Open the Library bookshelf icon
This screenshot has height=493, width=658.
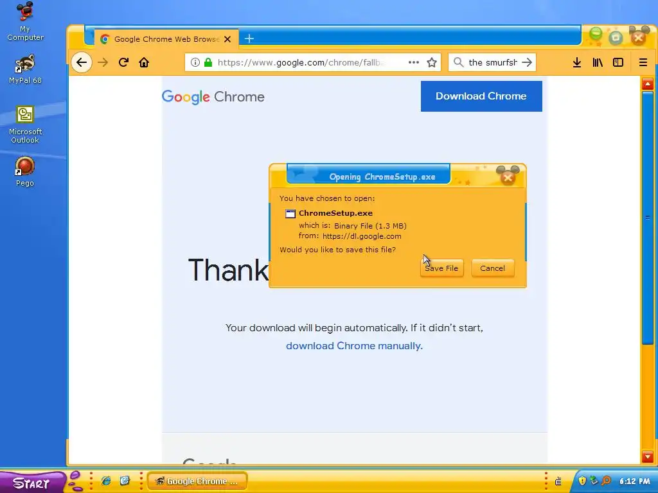pyautogui.click(x=598, y=62)
